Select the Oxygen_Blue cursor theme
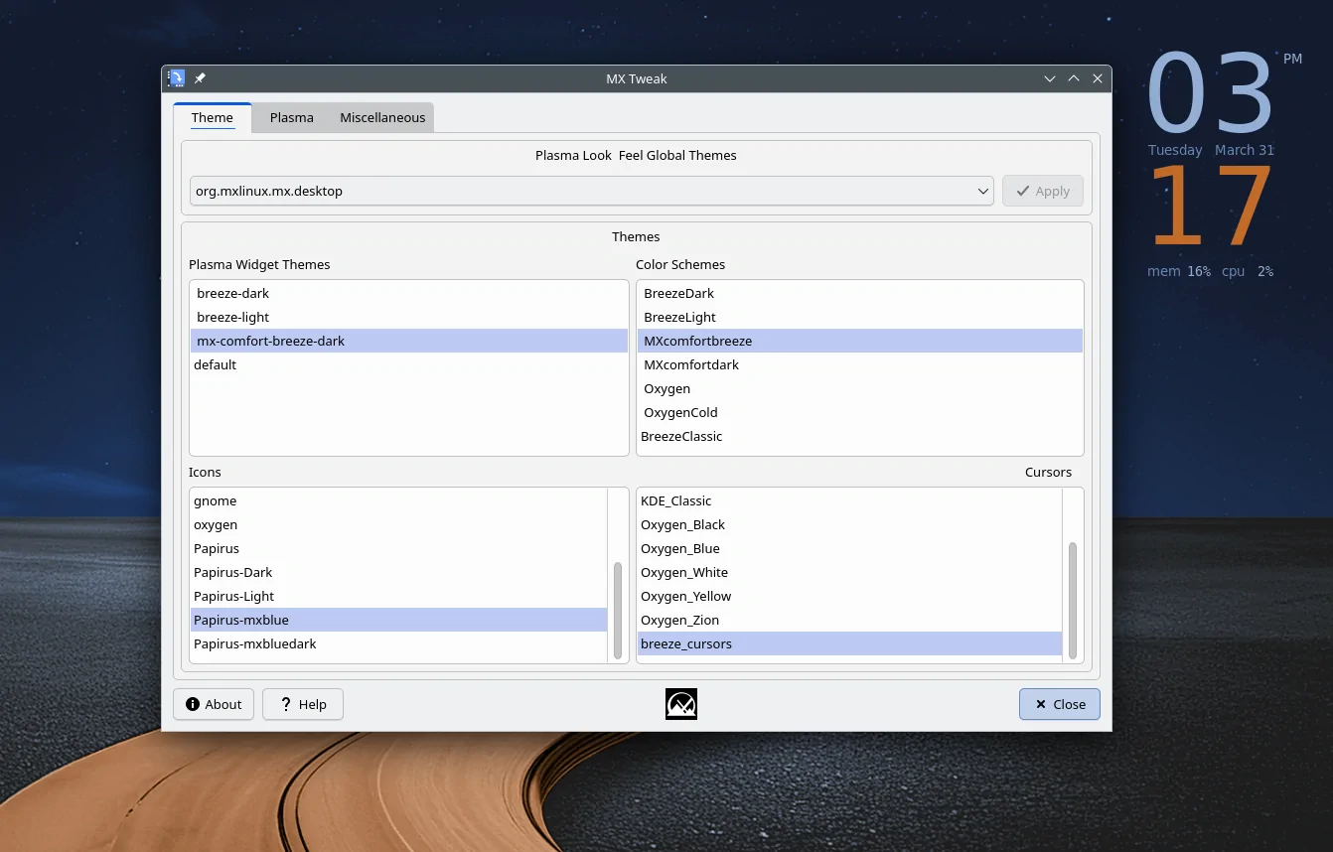The image size is (1333, 852). tap(682, 548)
